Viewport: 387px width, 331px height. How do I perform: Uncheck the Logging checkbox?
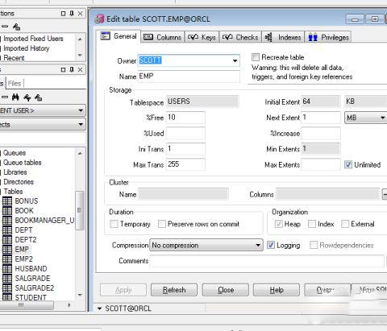point(271,245)
